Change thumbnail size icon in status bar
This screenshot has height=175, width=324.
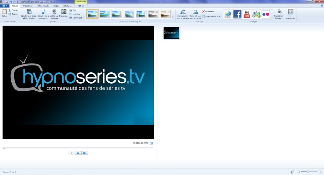click(x=292, y=172)
